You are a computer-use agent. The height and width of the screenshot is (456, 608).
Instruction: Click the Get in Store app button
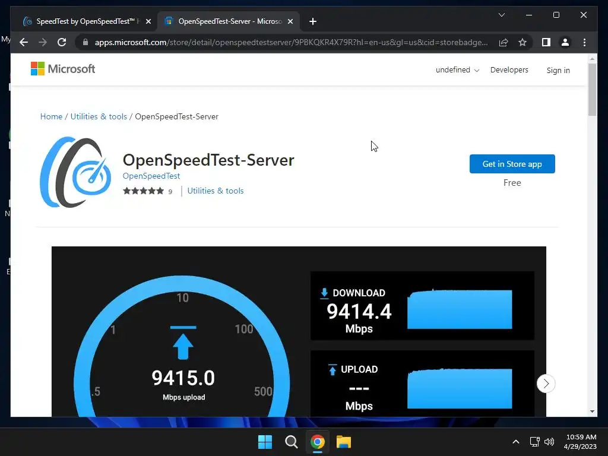coord(512,164)
